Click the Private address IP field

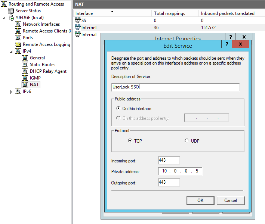pos(180,171)
